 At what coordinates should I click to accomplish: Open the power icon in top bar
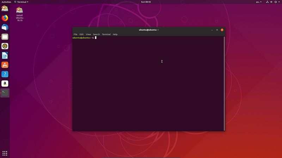pyautogui.click(x=276, y=2)
